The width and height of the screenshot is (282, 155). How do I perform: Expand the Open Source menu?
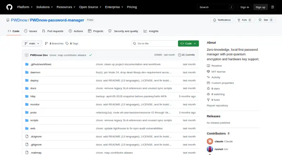90,7
